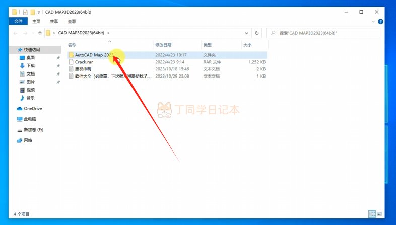This screenshot has width=396, height=225.
Task: Expand the address bar history dropdown
Action: pos(246,33)
